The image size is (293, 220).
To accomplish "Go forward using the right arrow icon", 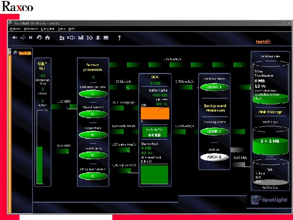I will coord(23,37).
